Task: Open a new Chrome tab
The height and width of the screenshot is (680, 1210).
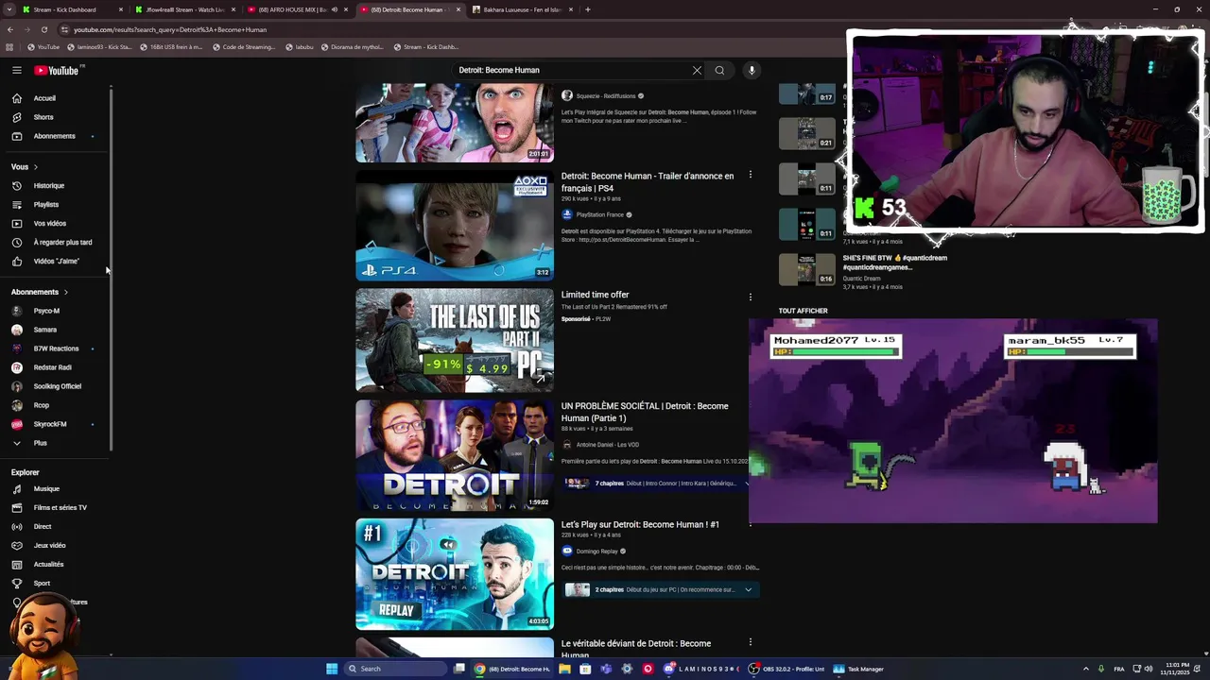Action: click(x=588, y=9)
